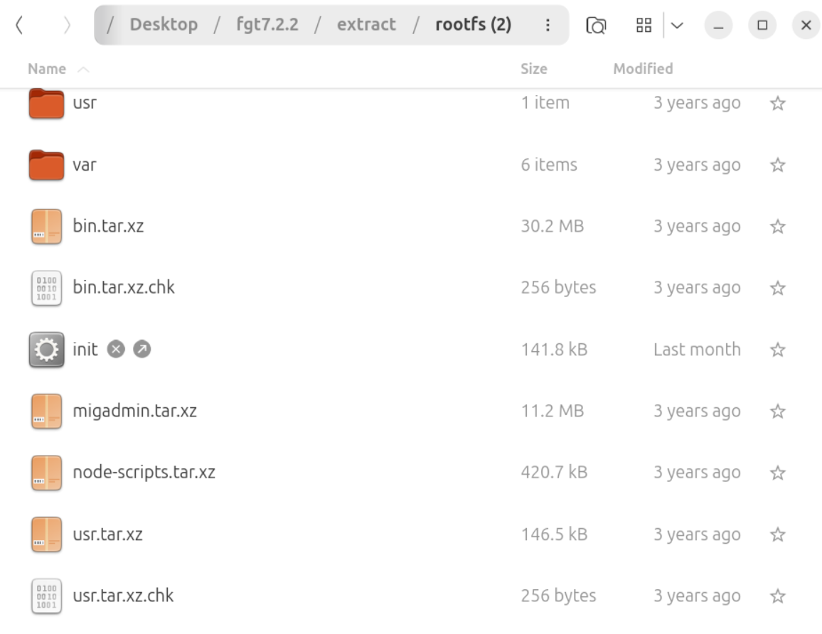Open the search files button
Screen dimensions: 822x634
click(596, 25)
